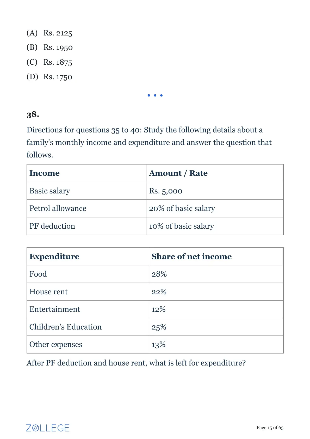Click the three blue dots separator

point(155,95)
